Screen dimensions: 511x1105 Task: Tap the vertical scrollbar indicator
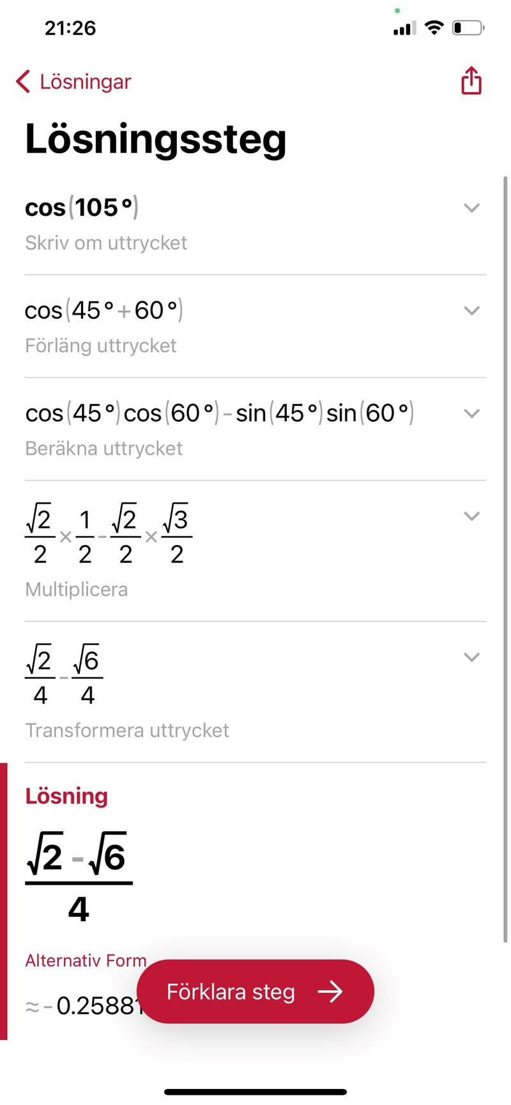click(506, 559)
